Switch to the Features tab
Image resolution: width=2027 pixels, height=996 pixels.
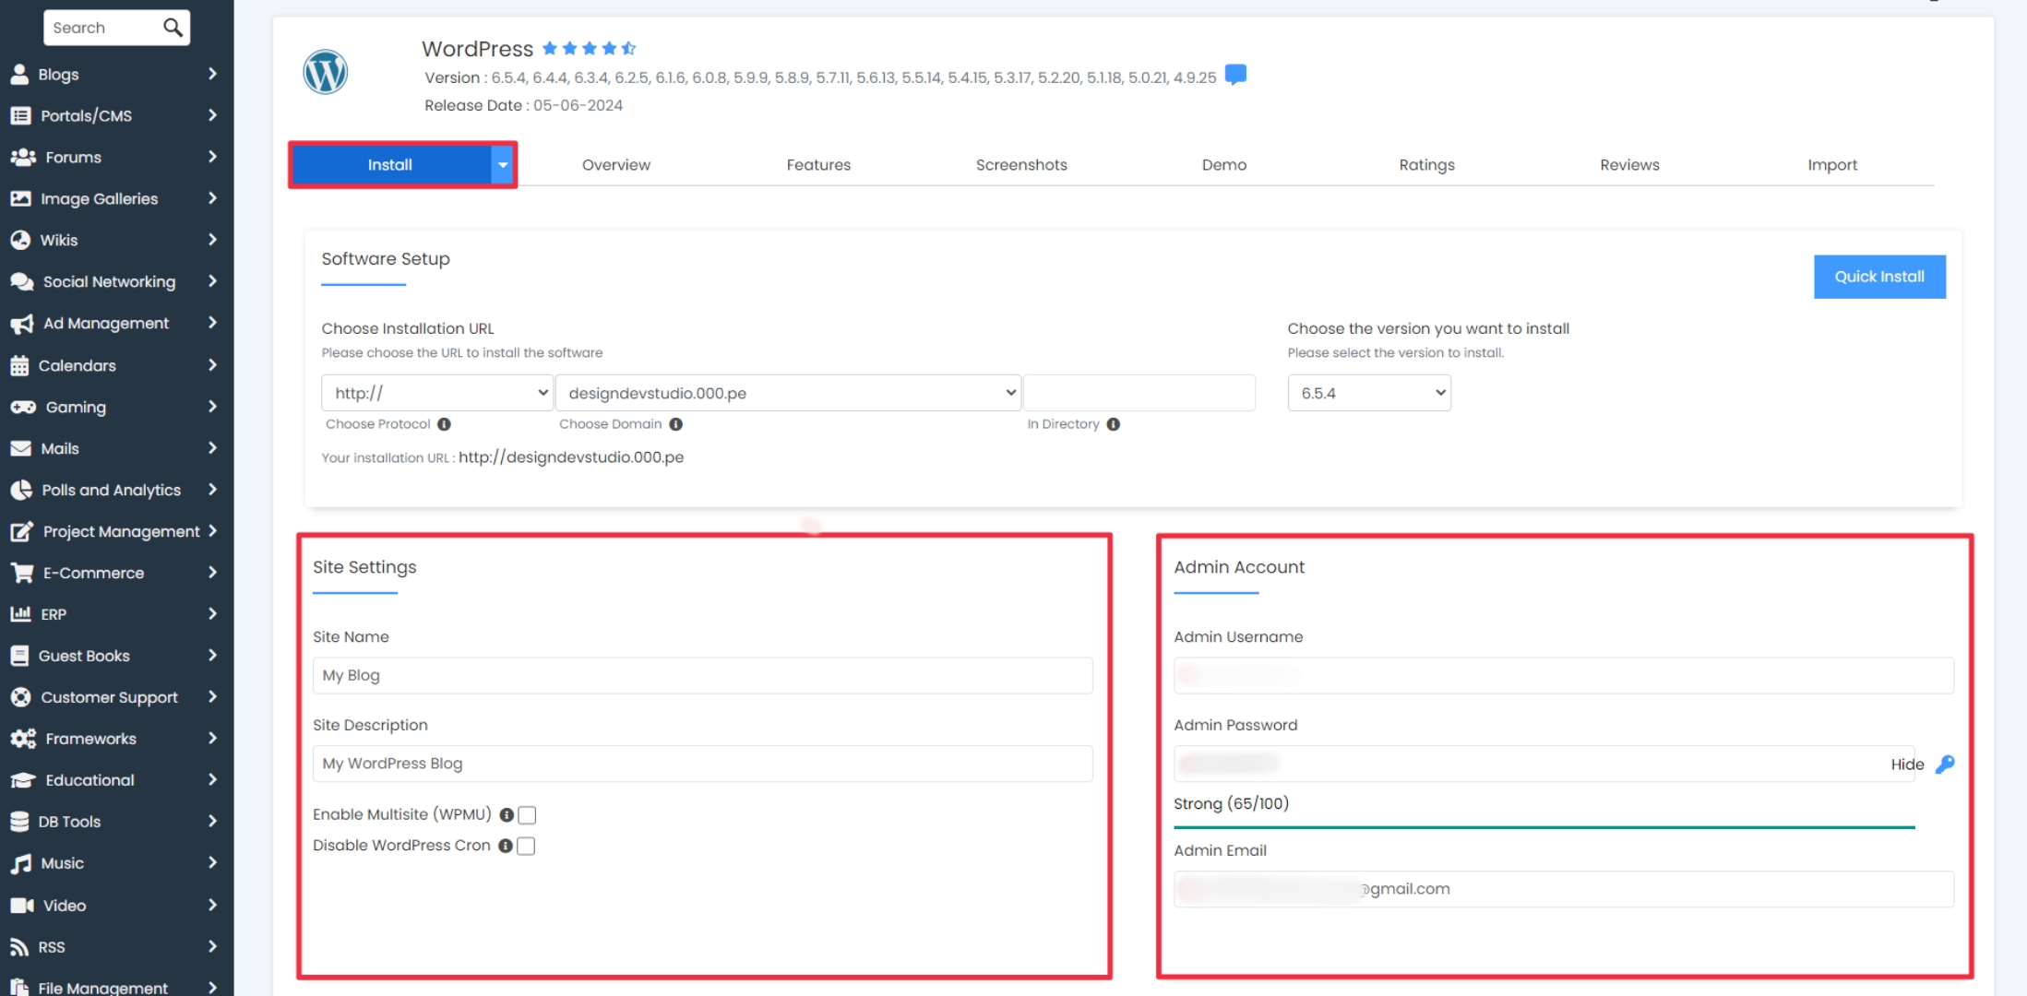818,165
